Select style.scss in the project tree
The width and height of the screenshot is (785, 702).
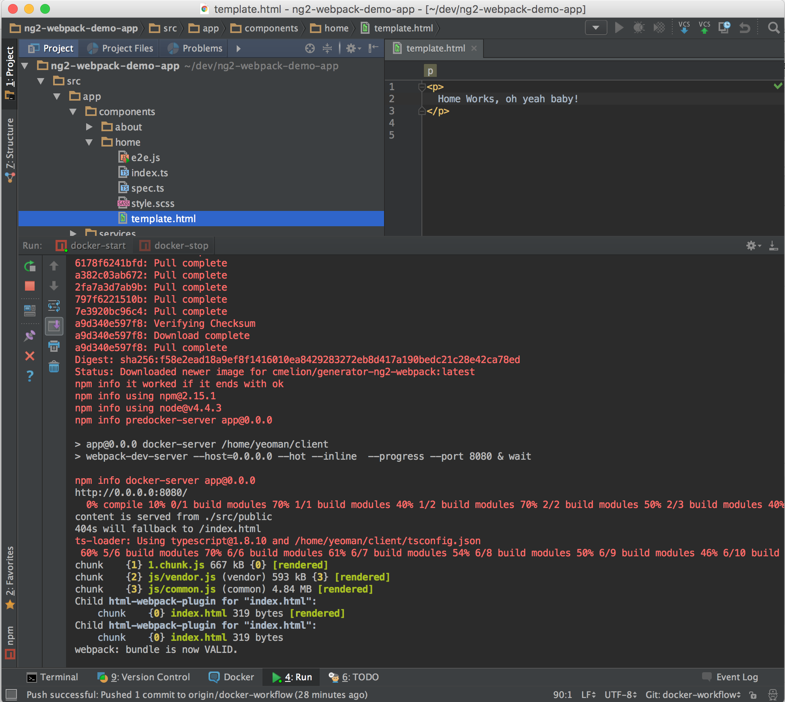(x=153, y=204)
